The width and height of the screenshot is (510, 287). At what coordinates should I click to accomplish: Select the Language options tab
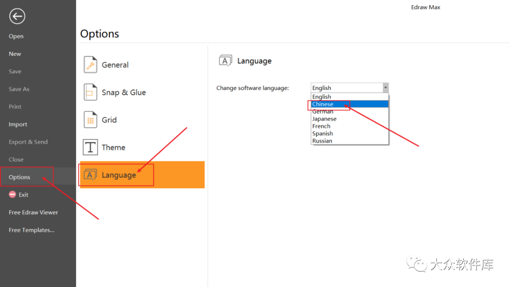point(142,175)
